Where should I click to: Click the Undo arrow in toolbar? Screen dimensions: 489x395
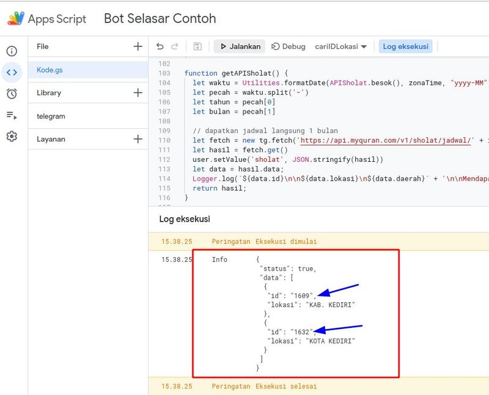(160, 46)
